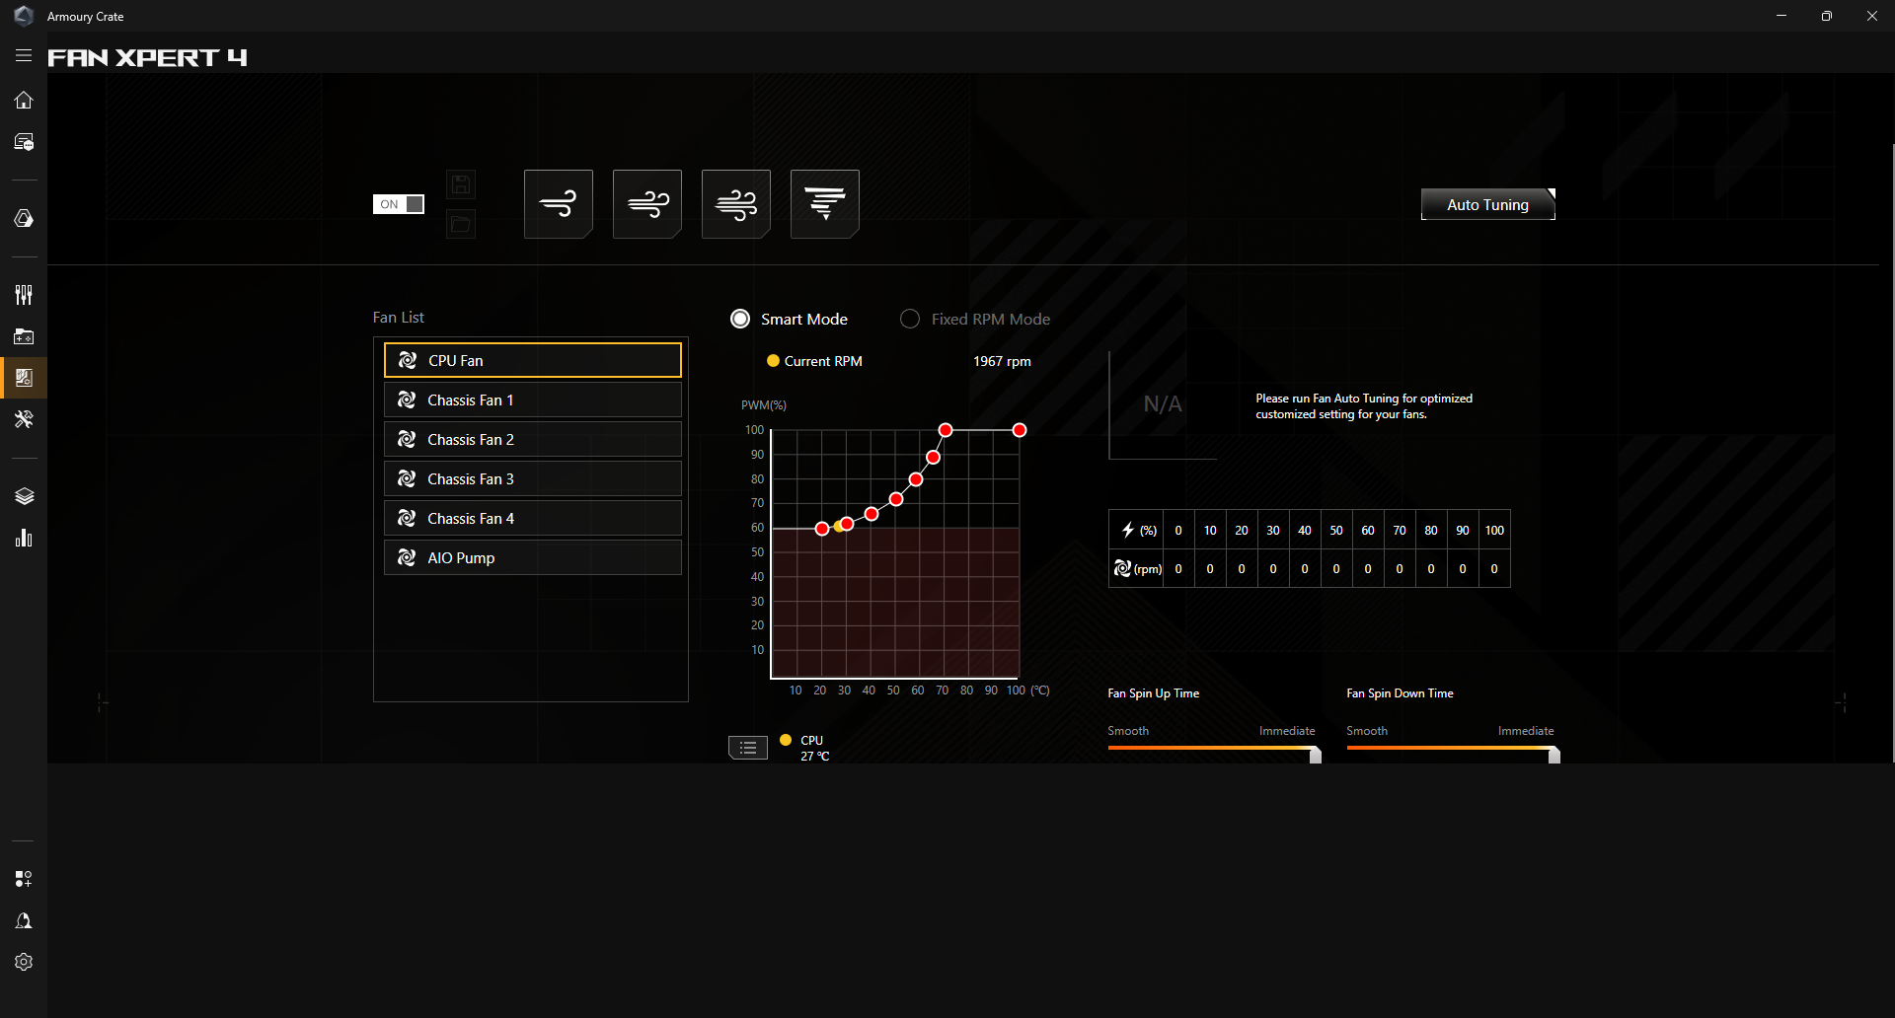1895x1018 pixels.
Task: Click the first curve point at 60% PWM
Action: 822,529
